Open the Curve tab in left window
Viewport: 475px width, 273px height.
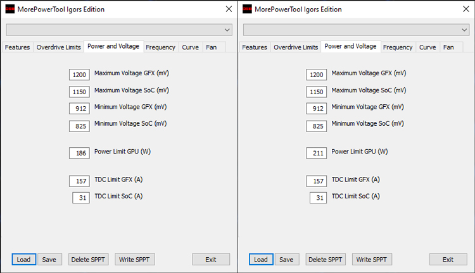(190, 47)
